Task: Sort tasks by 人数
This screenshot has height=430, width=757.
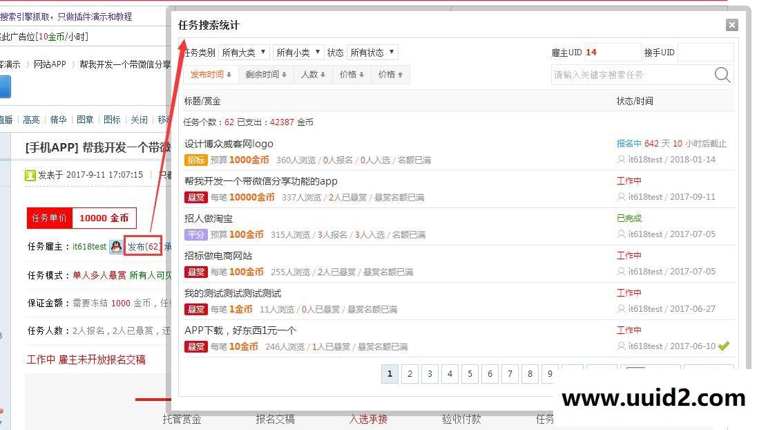Action: point(313,75)
